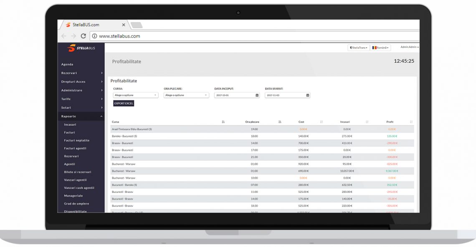Click the Export Excel button
Image resolution: width=476 pixels, height=247 pixels.
coord(124,103)
